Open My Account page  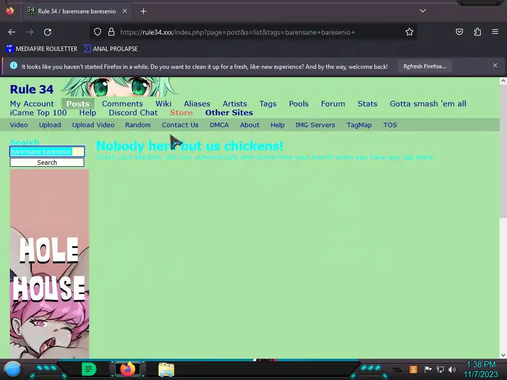tap(32, 104)
